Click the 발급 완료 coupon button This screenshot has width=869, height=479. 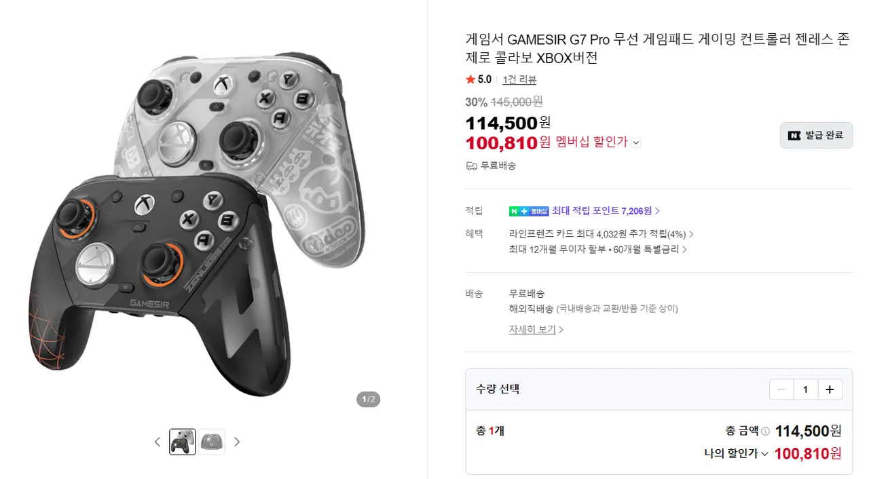click(x=816, y=135)
